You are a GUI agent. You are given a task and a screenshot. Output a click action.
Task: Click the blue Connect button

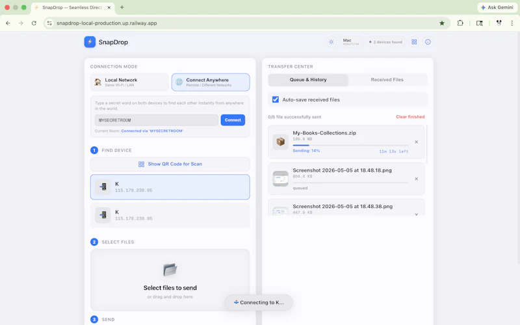(233, 120)
